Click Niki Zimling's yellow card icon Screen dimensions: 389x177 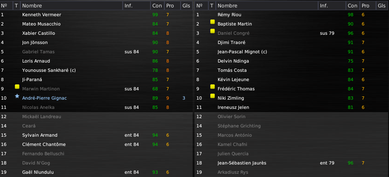click(x=213, y=96)
